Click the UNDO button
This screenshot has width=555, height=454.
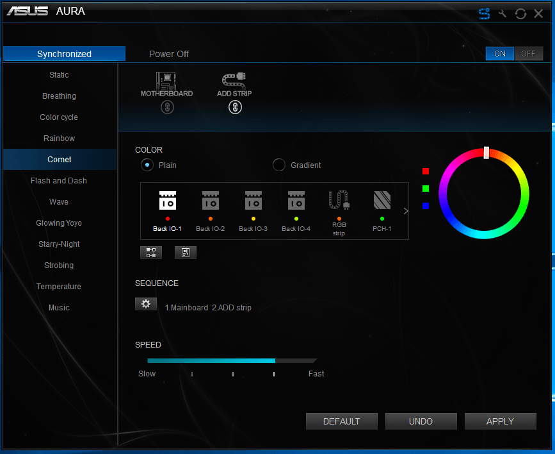(421, 421)
